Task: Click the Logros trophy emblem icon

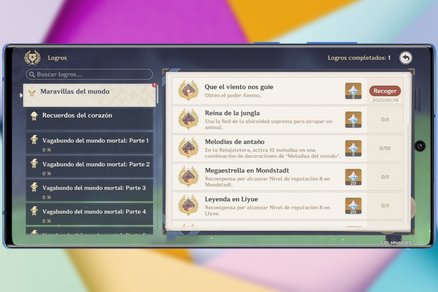Action: click(32, 58)
